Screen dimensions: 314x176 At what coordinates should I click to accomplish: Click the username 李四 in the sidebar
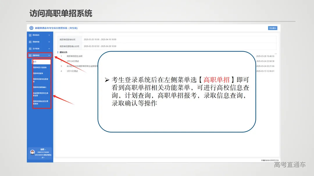(x=43, y=149)
